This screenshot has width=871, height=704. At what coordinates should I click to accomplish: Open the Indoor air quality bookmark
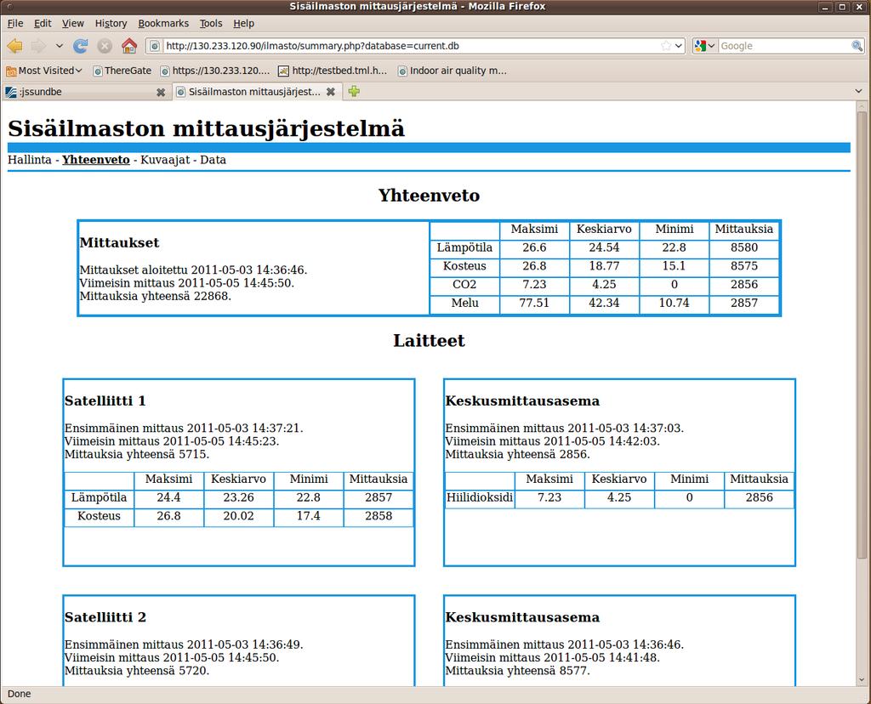(453, 71)
